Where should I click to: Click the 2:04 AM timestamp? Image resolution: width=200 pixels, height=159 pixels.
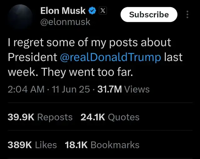click(x=26, y=89)
